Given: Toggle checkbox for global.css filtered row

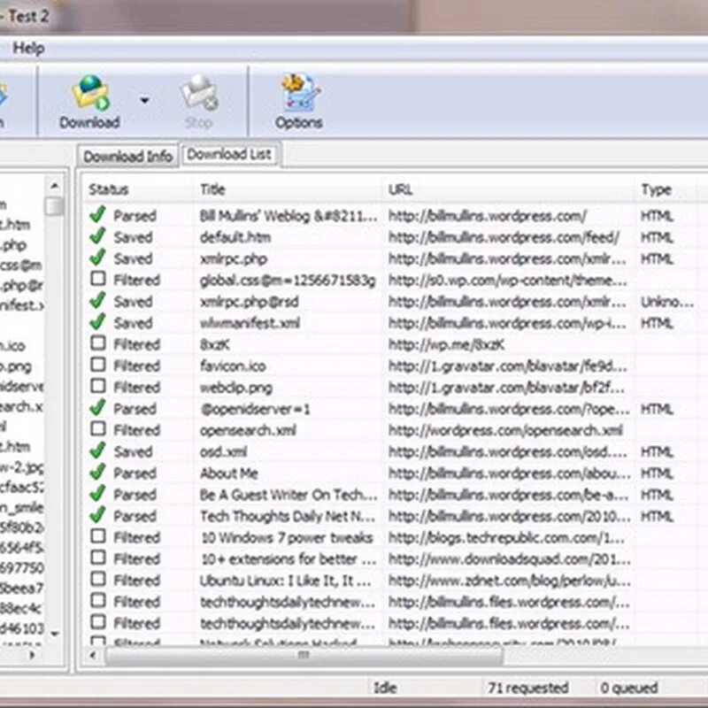Looking at the screenshot, I should click(98, 279).
